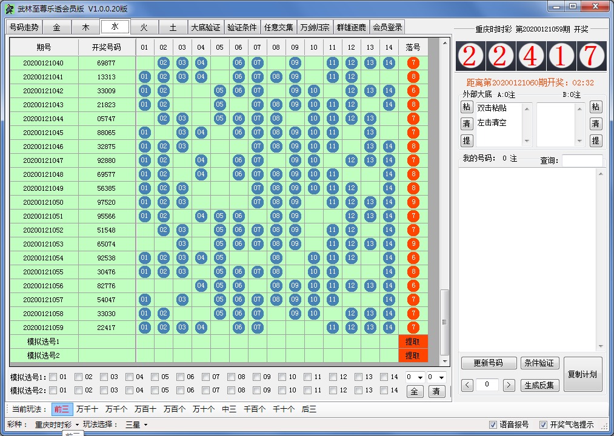Click the right arrow navigation icon near 生成反集

pos(508,385)
